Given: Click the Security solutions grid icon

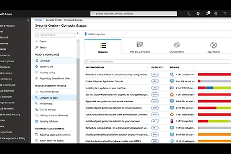Looking at the screenshot, I should pos(36,121).
